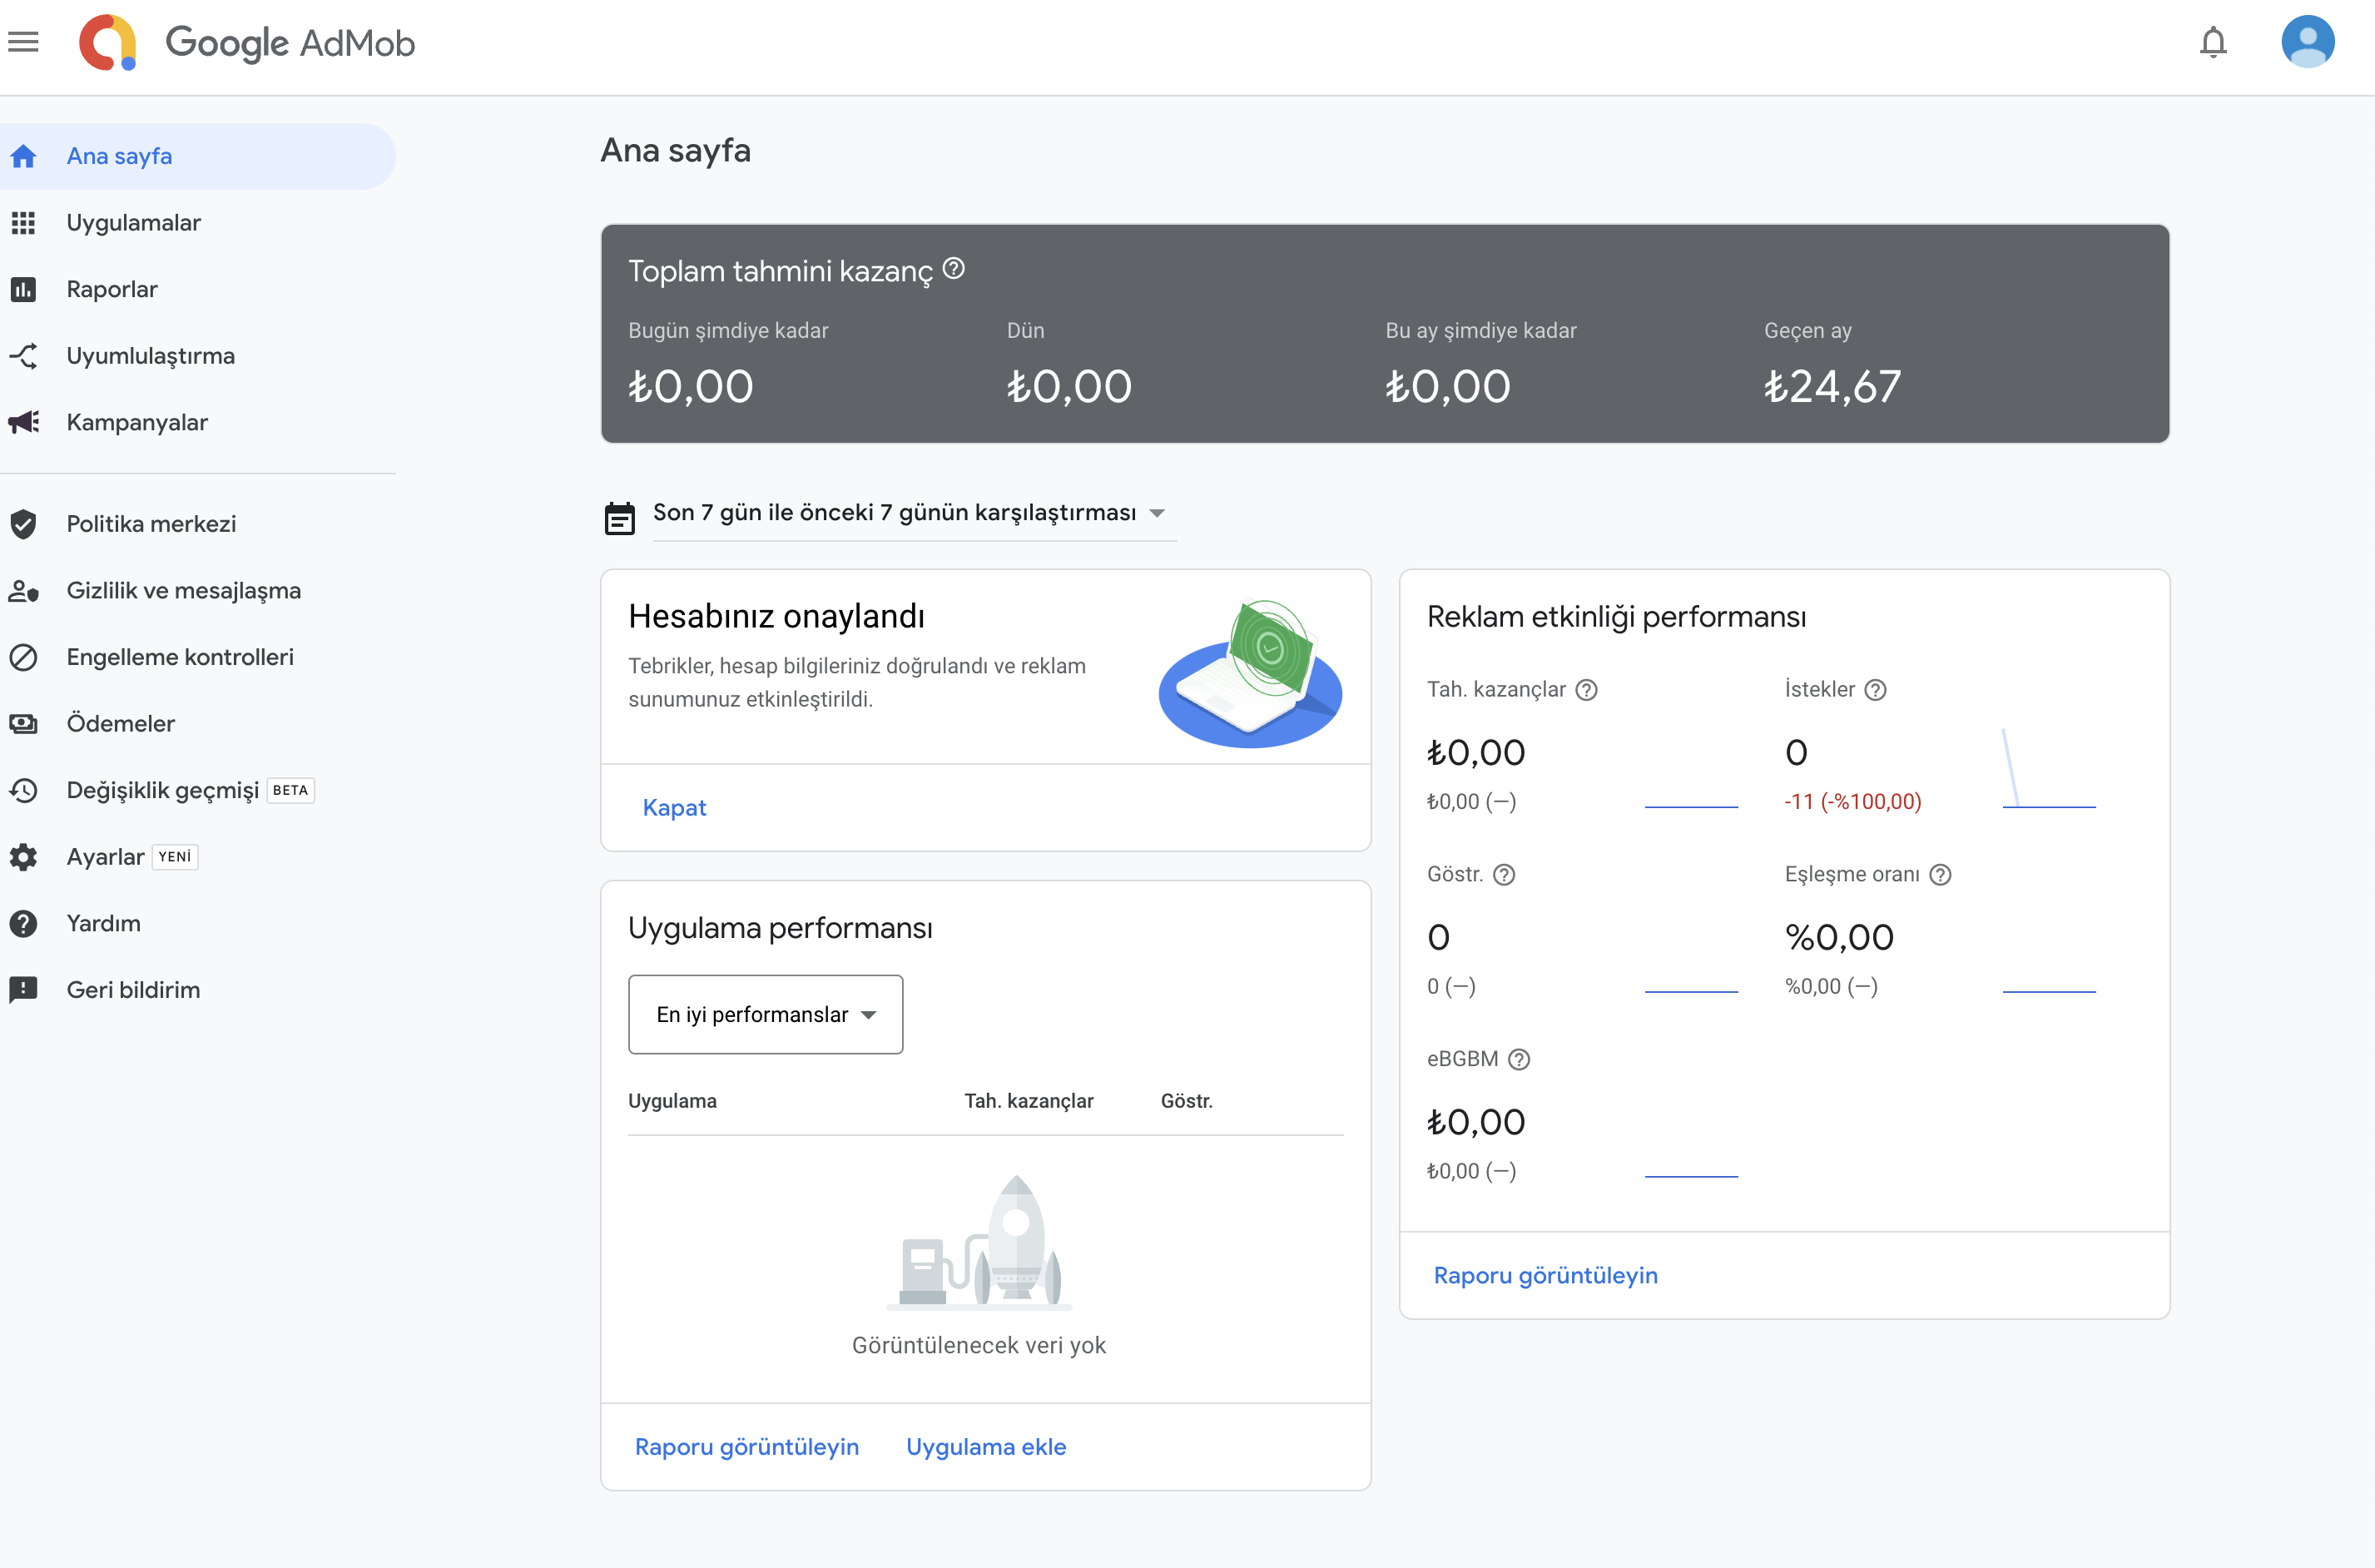Click Kapat on the approval card
The width and height of the screenshot is (2375, 1568).
coord(675,808)
